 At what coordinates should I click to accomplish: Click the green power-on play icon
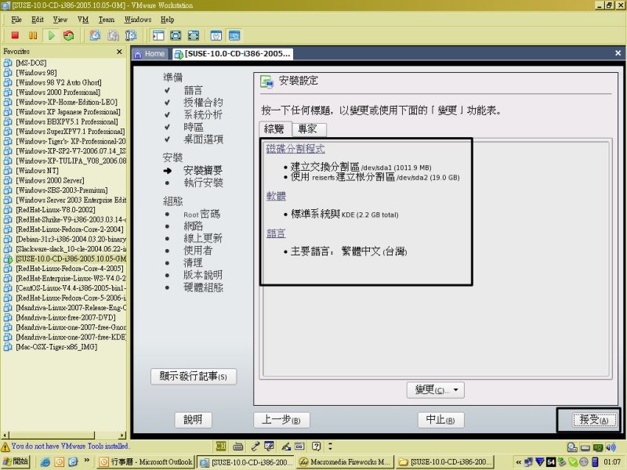(x=51, y=35)
